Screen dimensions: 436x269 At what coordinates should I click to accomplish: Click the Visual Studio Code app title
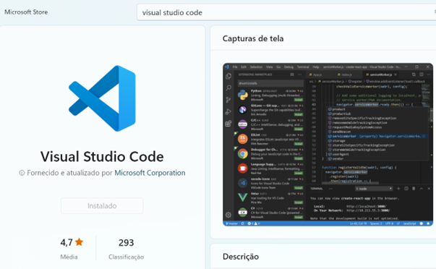pyautogui.click(x=102, y=156)
